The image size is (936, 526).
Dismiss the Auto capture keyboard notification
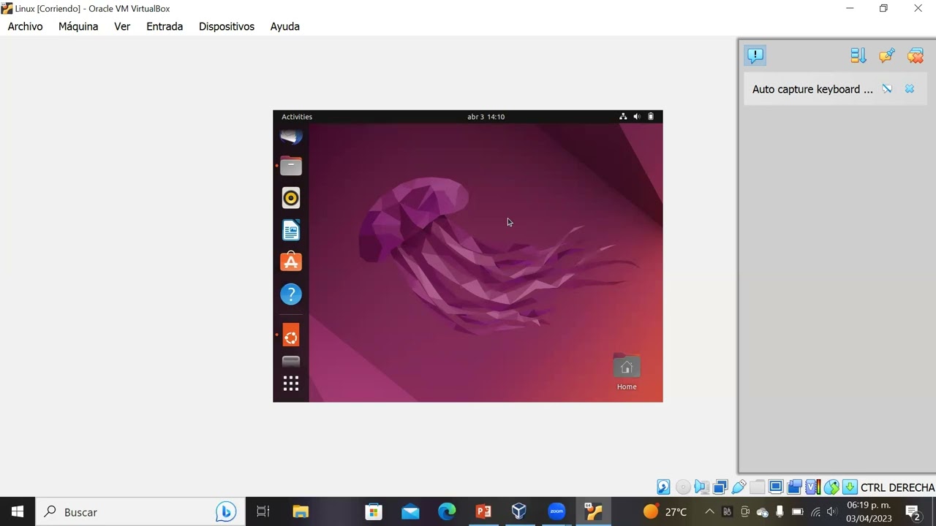click(910, 89)
